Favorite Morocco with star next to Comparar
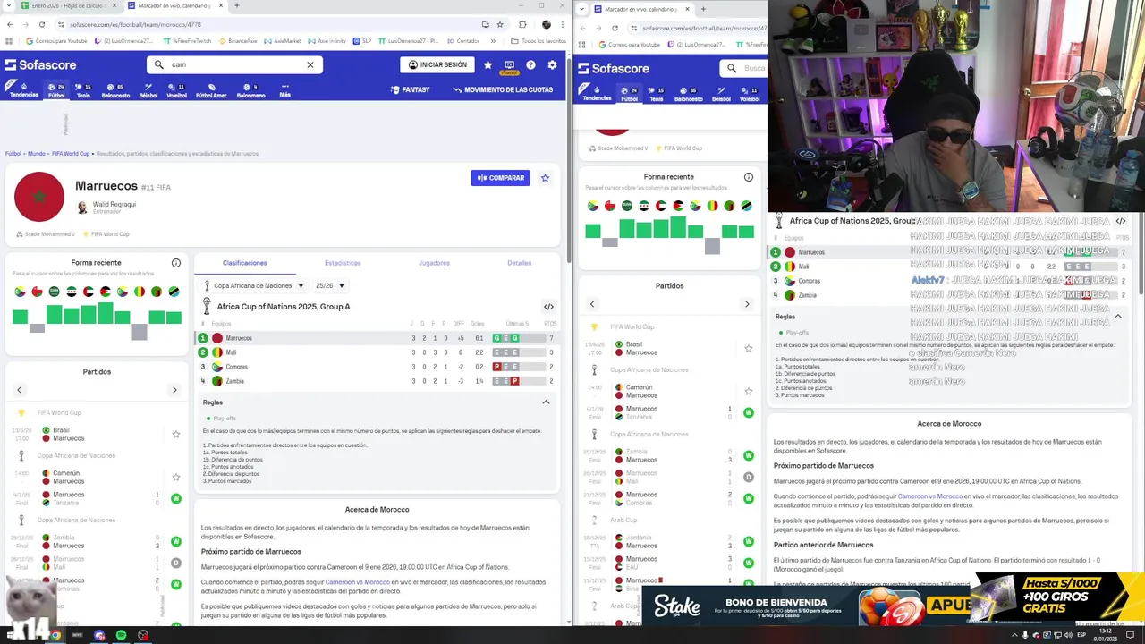The height and width of the screenshot is (644, 1145). pos(545,178)
